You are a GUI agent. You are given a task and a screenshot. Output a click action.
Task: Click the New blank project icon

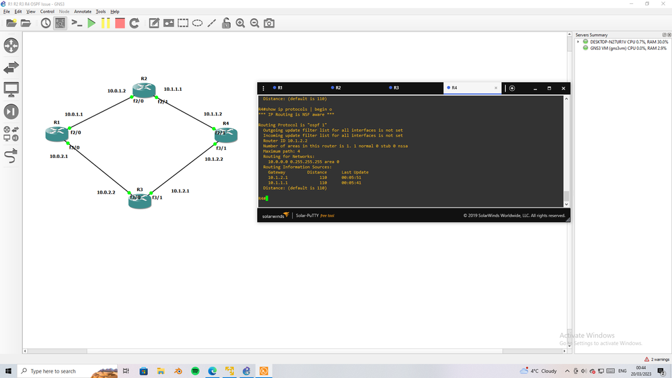pos(11,23)
